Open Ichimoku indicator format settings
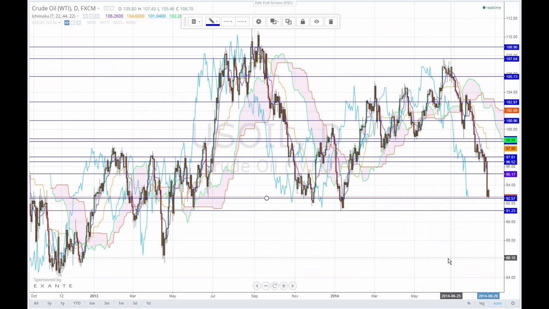Image resolution: width=549 pixels, height=309 pixels. 91,16
